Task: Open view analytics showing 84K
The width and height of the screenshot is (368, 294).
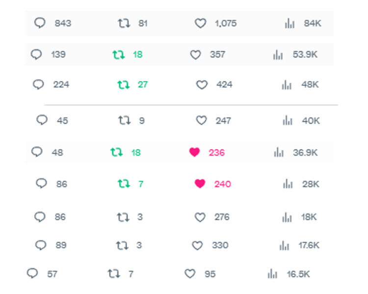Action: coord(289,23)
